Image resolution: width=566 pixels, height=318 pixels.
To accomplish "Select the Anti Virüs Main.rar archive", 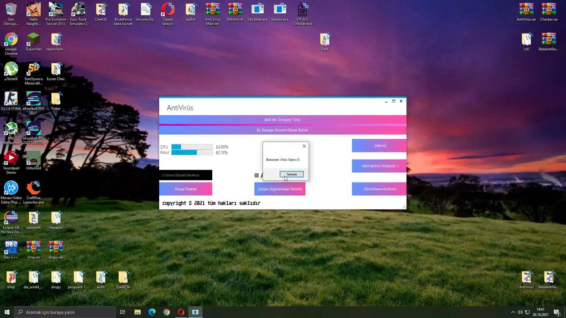I will pos(213,14).
